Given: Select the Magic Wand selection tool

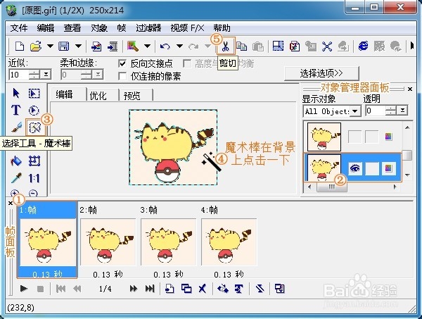Looking at the screenshot, I should [35, 127].
